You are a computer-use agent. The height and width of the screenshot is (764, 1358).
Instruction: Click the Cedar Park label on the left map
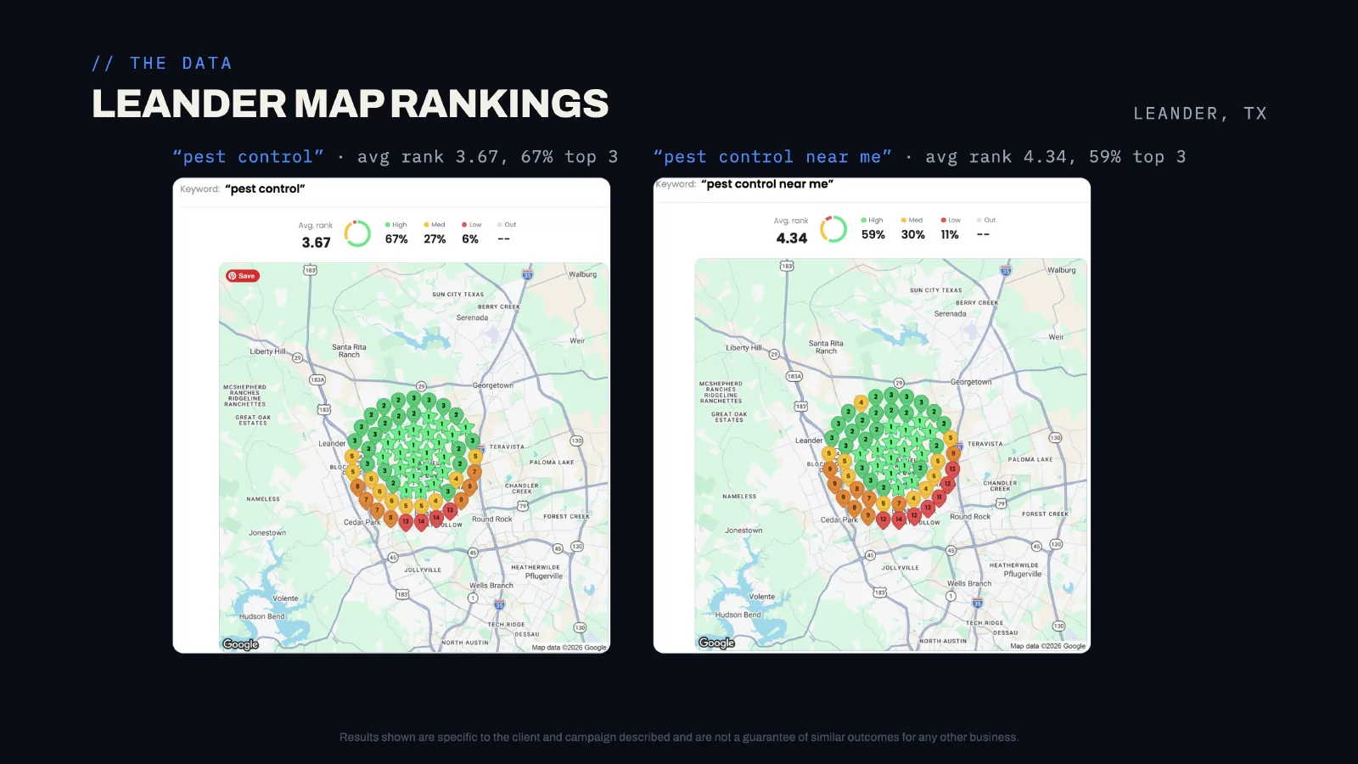(x=362, y=522)
